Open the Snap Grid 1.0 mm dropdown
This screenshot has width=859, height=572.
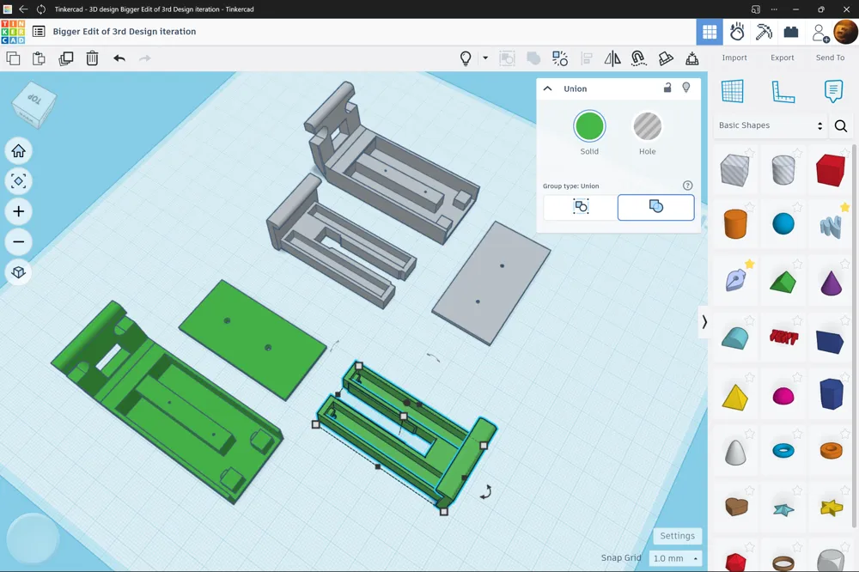click(x=675, y=557)
